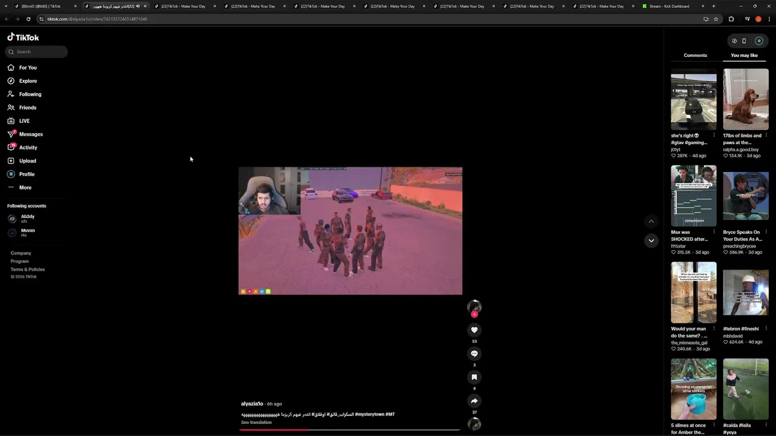Click the TikTok logo
Image resolution: width=776 pixels, height=436 pixels.
coord(23,37)
